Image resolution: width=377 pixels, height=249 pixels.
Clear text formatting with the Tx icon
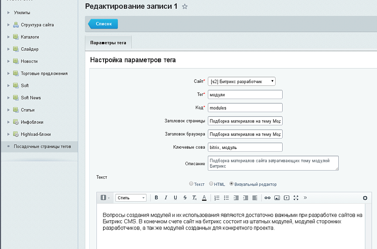(194, 198)
